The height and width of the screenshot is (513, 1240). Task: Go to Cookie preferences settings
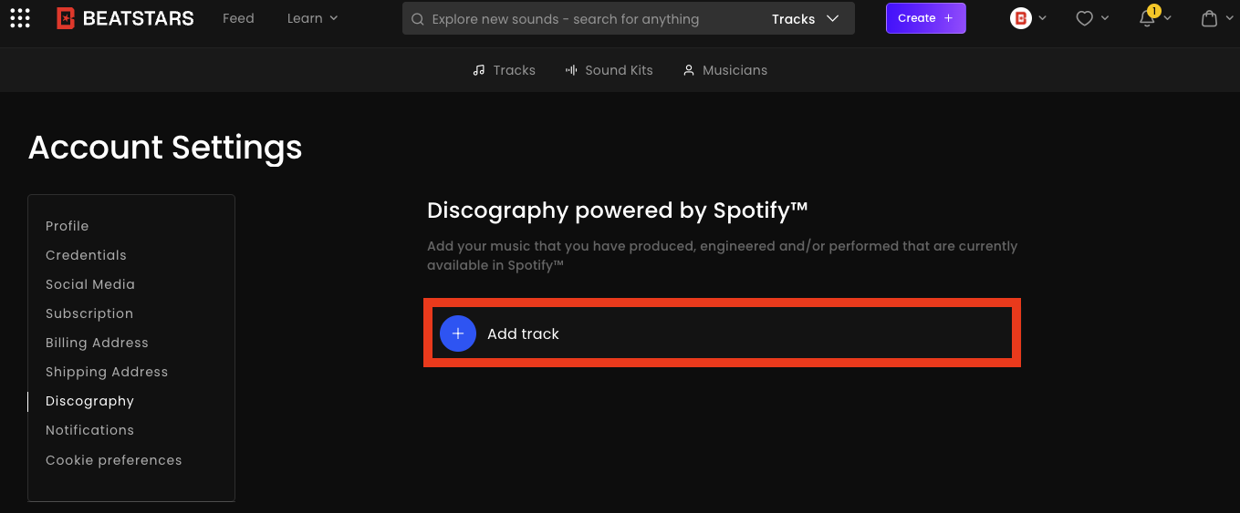coord(114,460)
